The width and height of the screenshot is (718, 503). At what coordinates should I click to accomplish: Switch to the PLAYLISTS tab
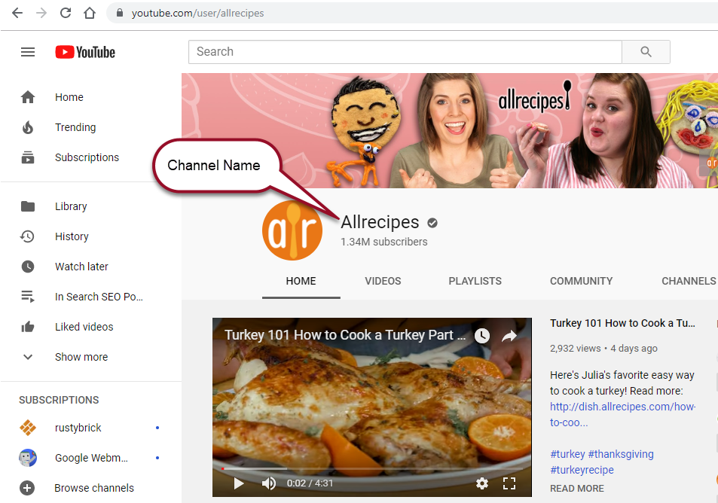475,281
